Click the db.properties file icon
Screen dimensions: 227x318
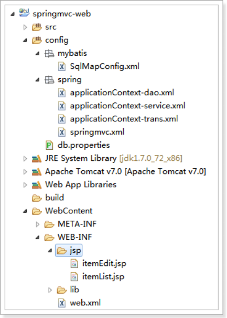coord(49,145)
